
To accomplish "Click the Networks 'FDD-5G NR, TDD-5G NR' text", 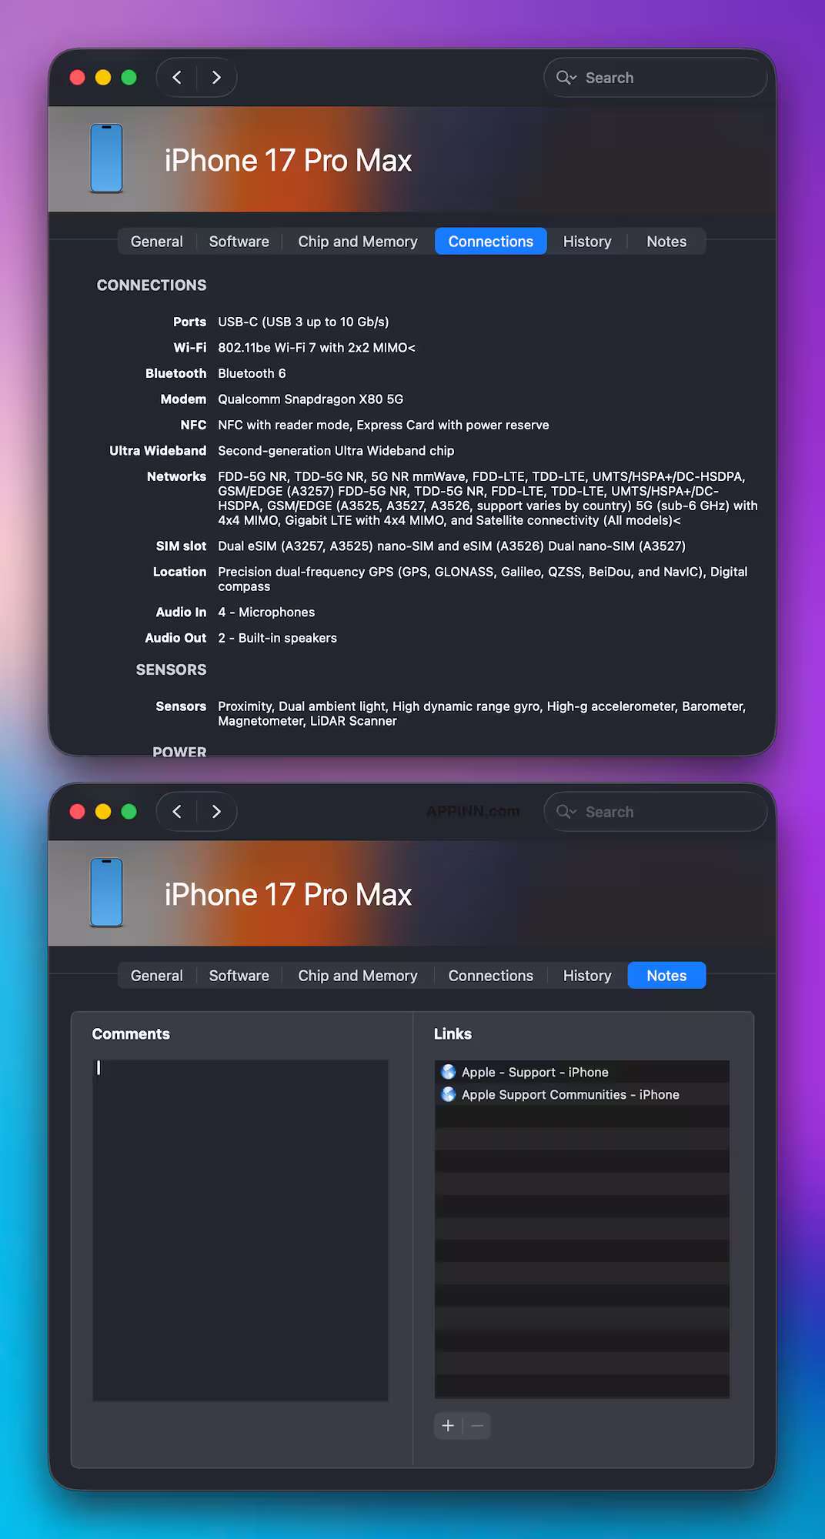I will tap(488, 498).
